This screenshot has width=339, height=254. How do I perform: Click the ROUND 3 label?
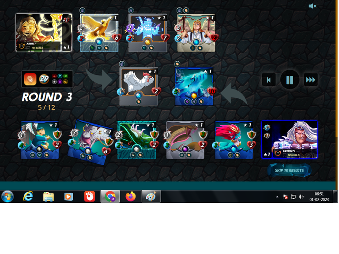tap(47, 97)
